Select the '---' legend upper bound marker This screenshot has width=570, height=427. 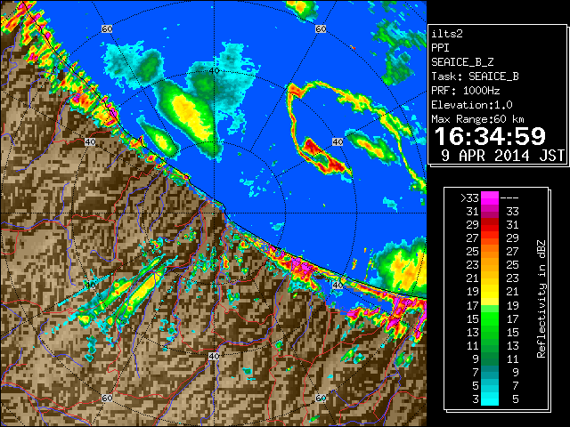pyautogui.click(x=509, y=197)
